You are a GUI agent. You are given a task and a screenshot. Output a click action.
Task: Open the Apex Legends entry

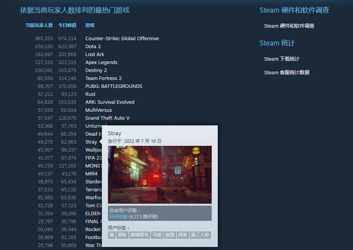point(101,62)
